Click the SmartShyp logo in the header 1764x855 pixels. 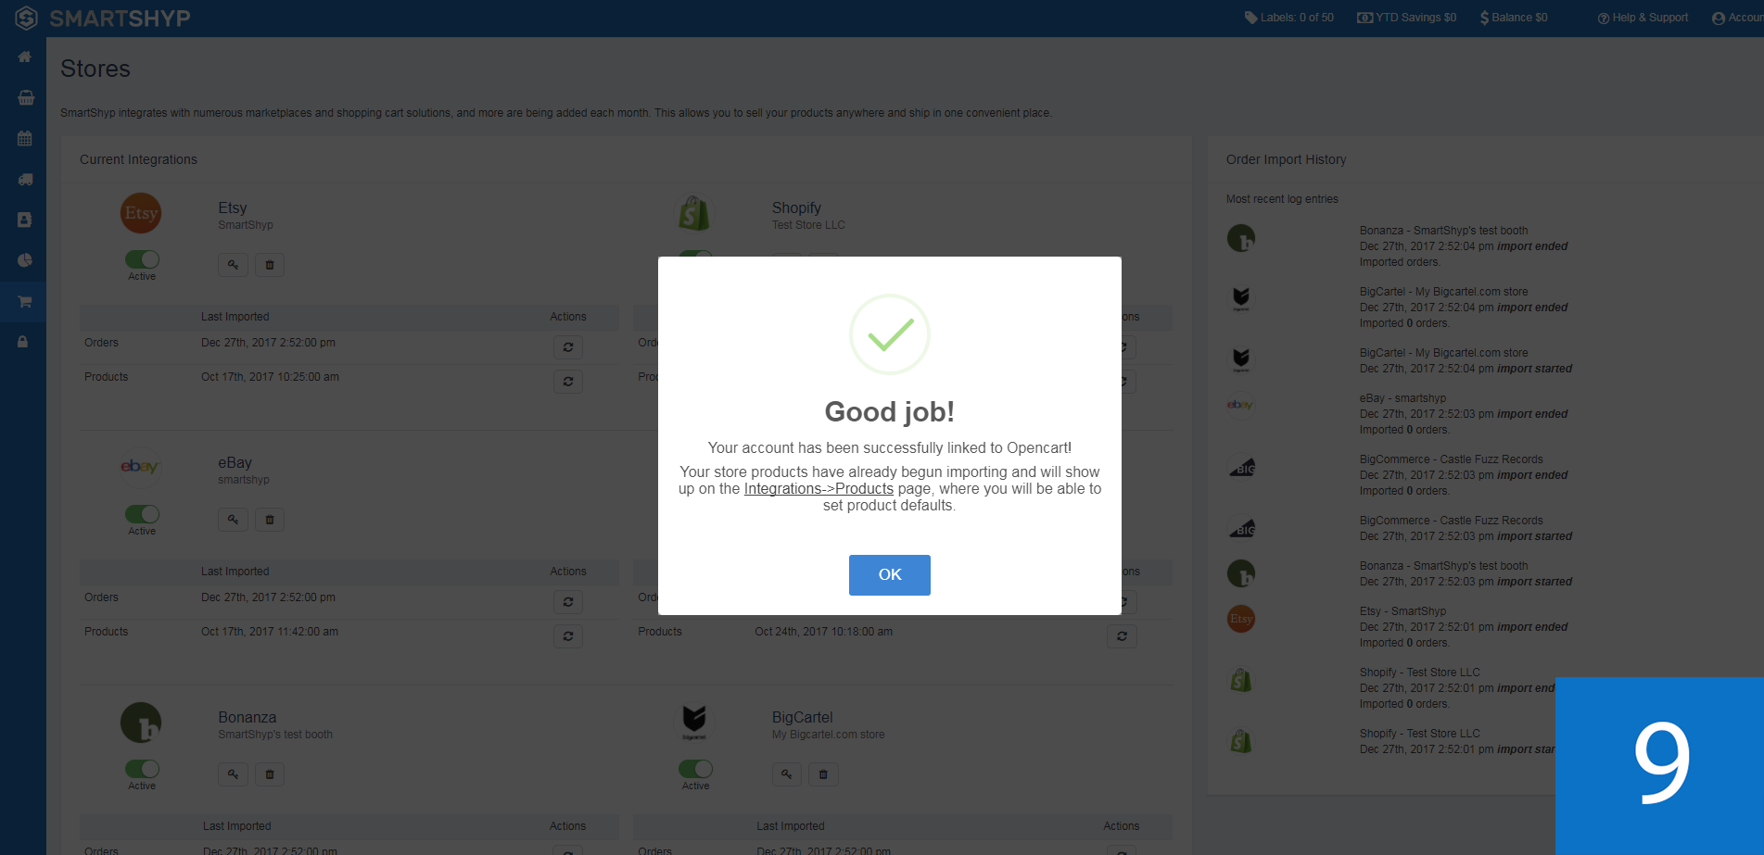pos(102,18)
